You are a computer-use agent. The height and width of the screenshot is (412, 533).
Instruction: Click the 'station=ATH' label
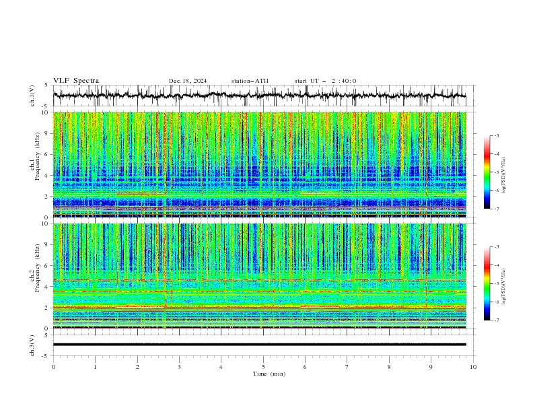250,81
